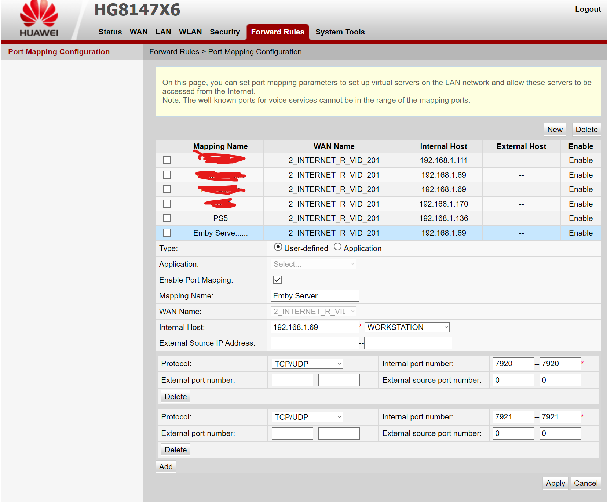This screenshot has width=607, height=502.
Task: Open the WORKSTATION host dropdown
Action: 407,327
